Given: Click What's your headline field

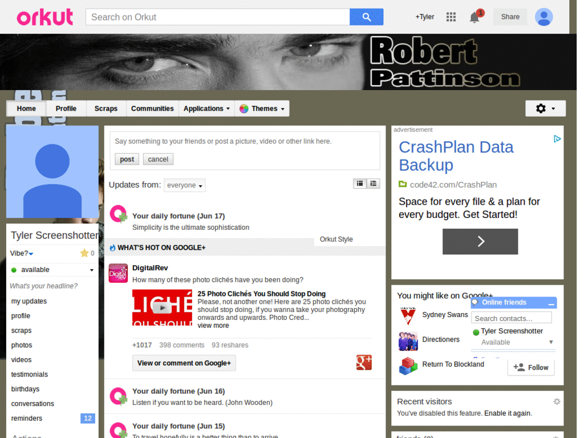Looking at the screenshot, I should point(43,286).
